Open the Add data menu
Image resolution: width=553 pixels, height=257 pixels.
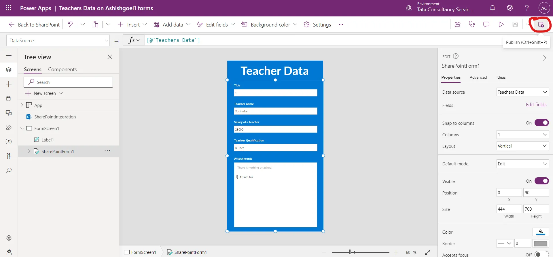pyautogui.click(x=172, y=24)
